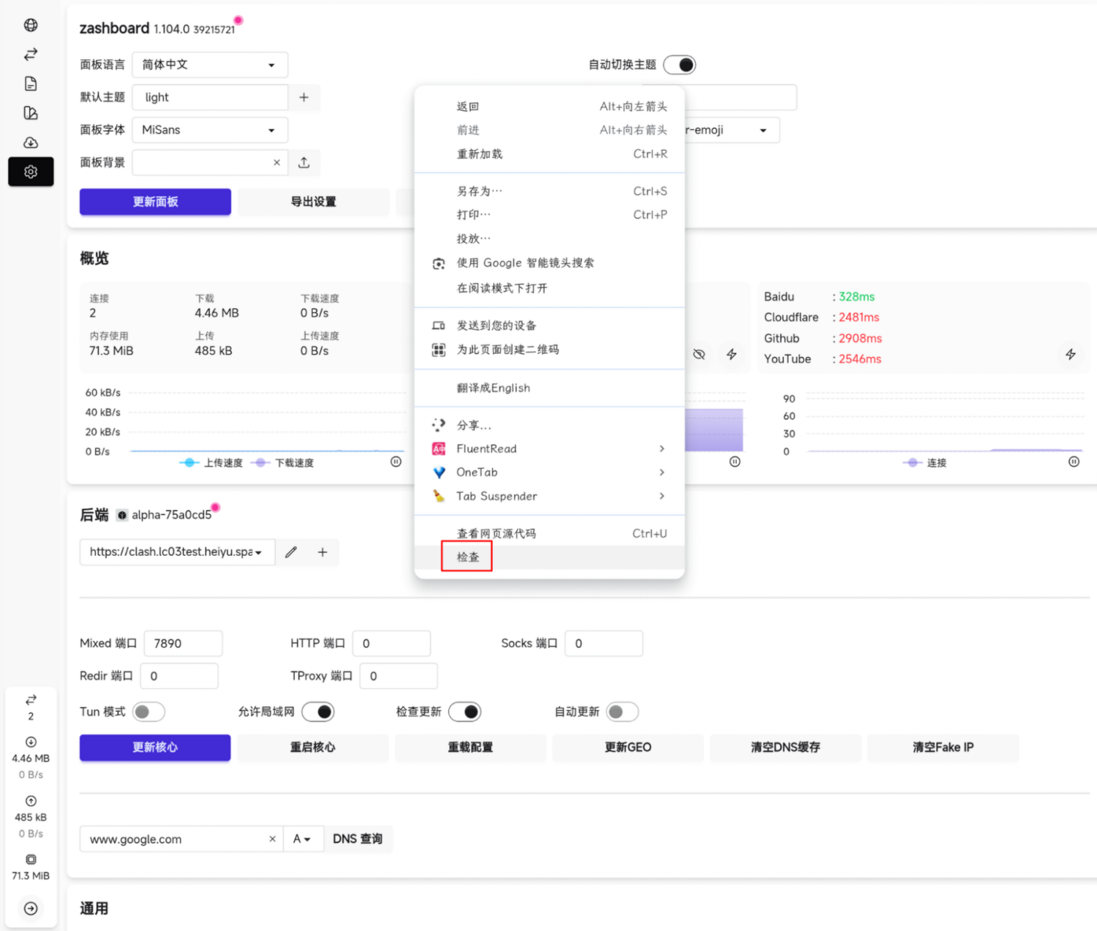Click the light default theme field
This screenshot has height=931, width=1097.
coord(210,98)
